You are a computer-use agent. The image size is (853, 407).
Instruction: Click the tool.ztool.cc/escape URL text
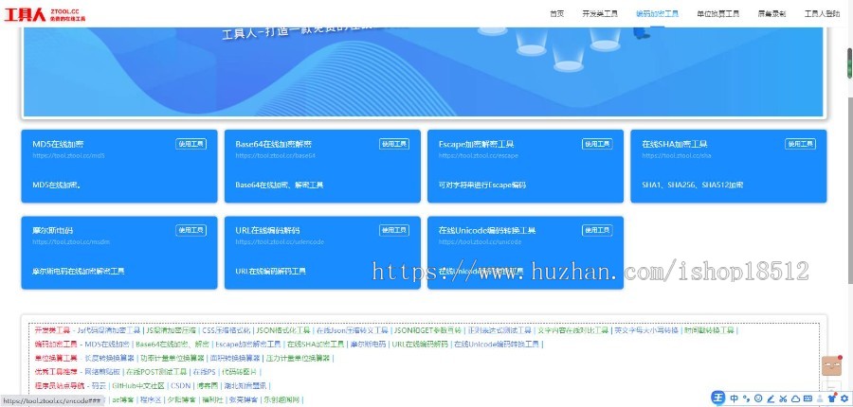(x=479, y=155)
